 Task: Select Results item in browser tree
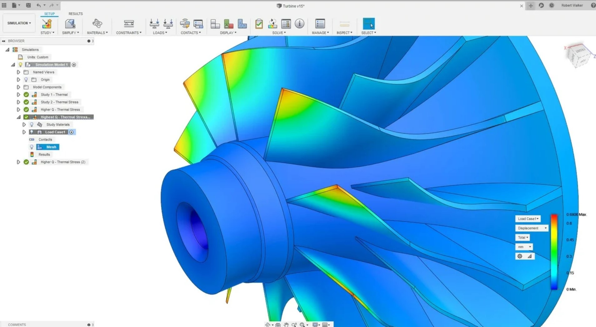(44, 154)
